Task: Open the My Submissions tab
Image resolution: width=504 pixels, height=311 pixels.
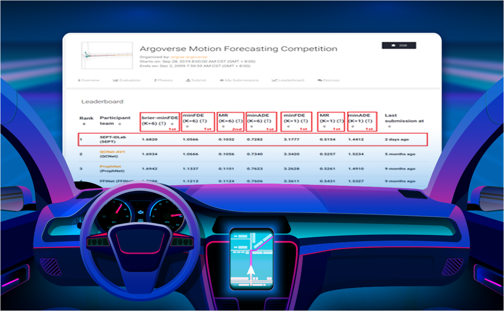Action: pyautogui.click(x=239, y=80)
